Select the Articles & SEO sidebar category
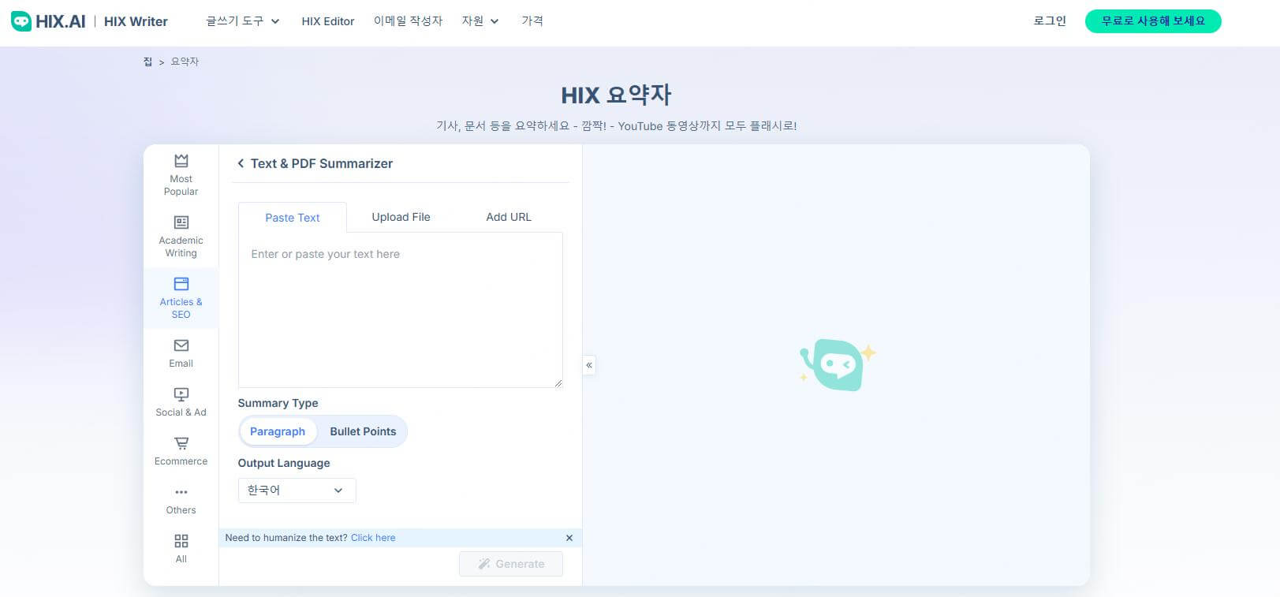 [181, 298]
